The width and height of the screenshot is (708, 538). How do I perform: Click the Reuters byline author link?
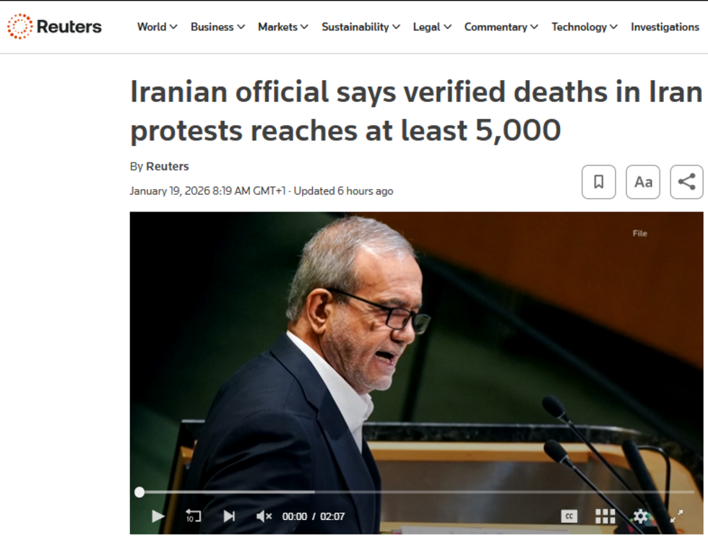pos(167,167)
